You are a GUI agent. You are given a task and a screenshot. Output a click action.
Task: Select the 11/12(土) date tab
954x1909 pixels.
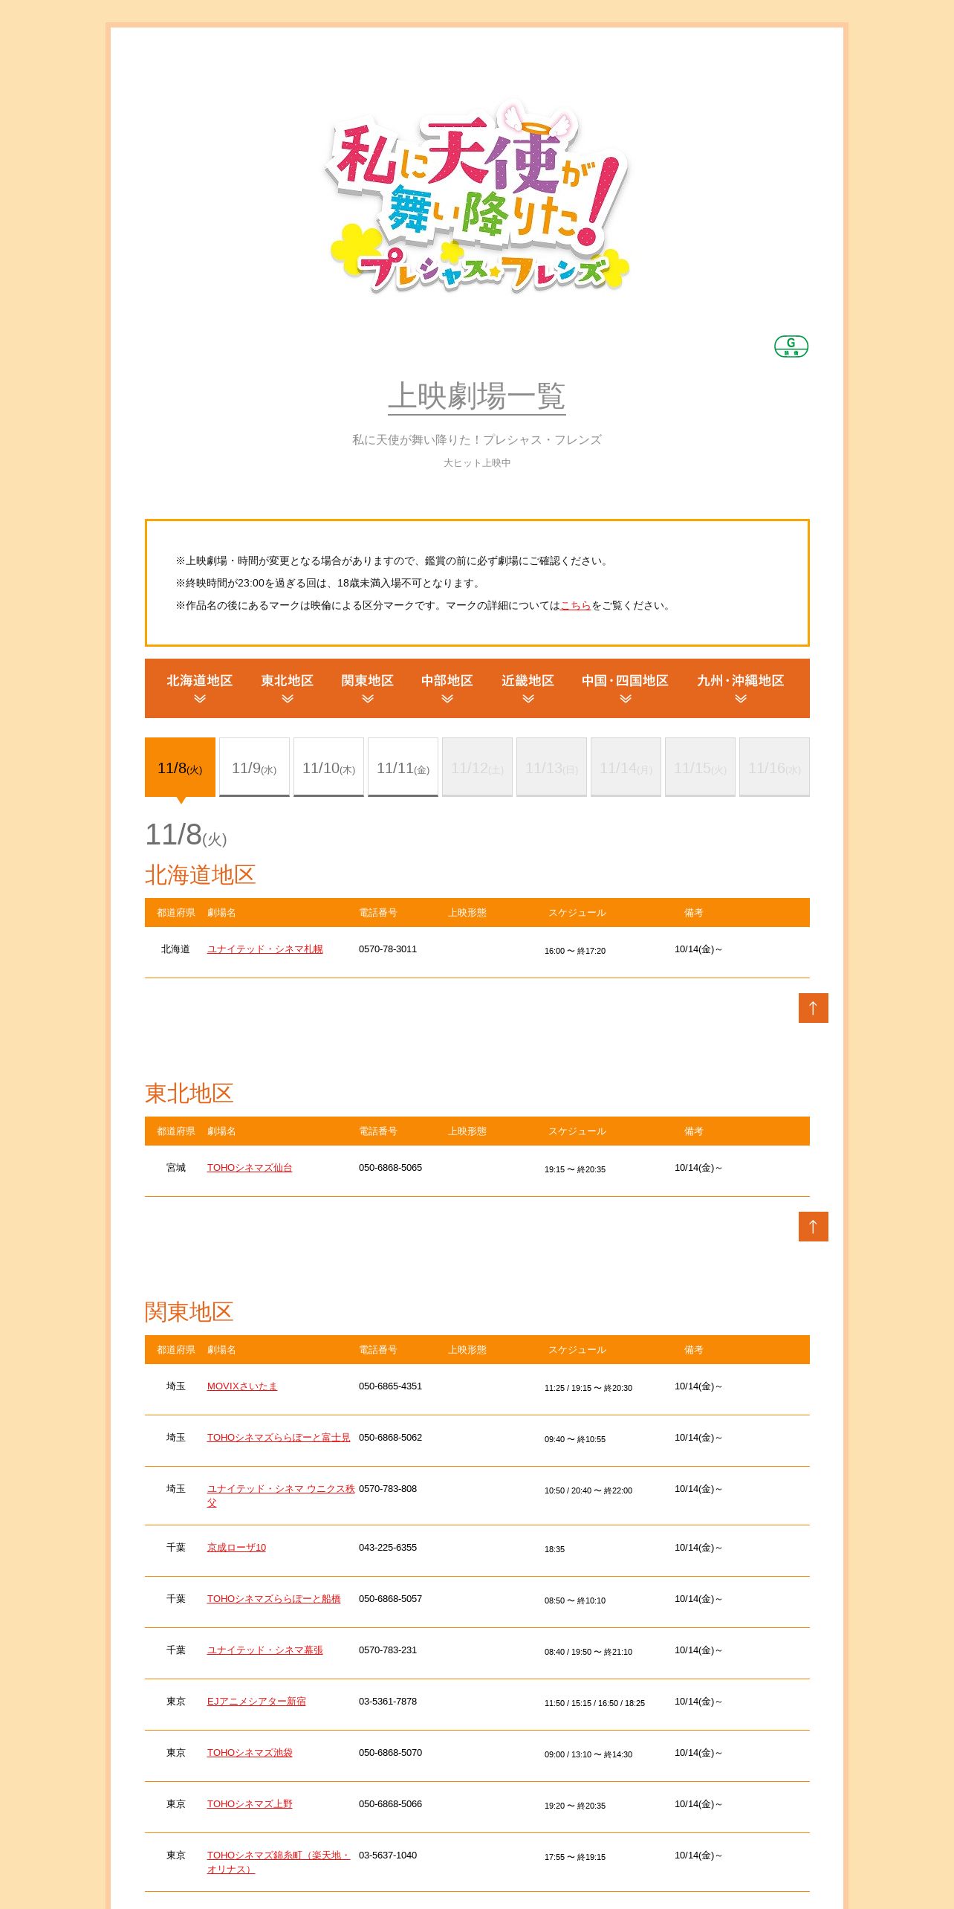click(477, 767)
